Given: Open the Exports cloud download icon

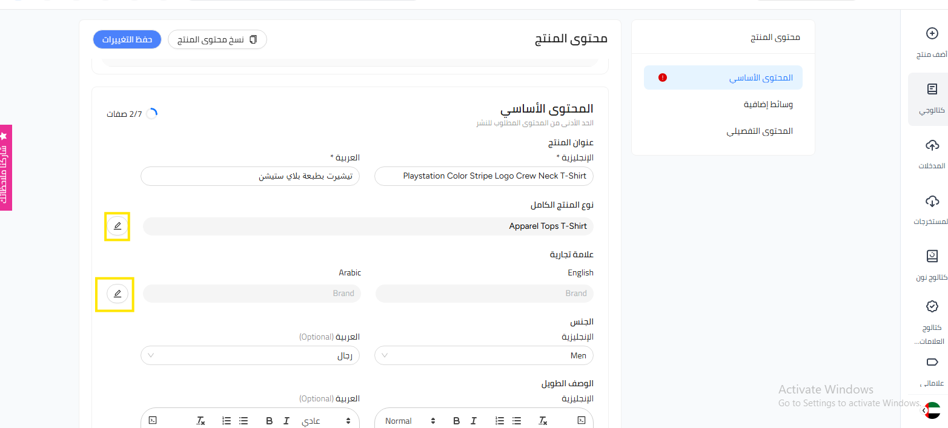Looking at the screenshot, I should coord(932,201).
